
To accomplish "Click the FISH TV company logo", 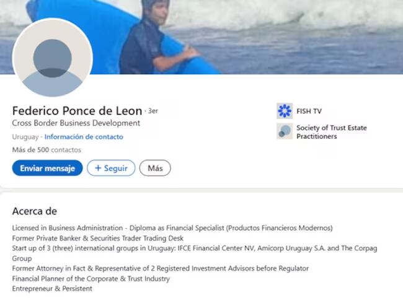I will tap(285, 112).
